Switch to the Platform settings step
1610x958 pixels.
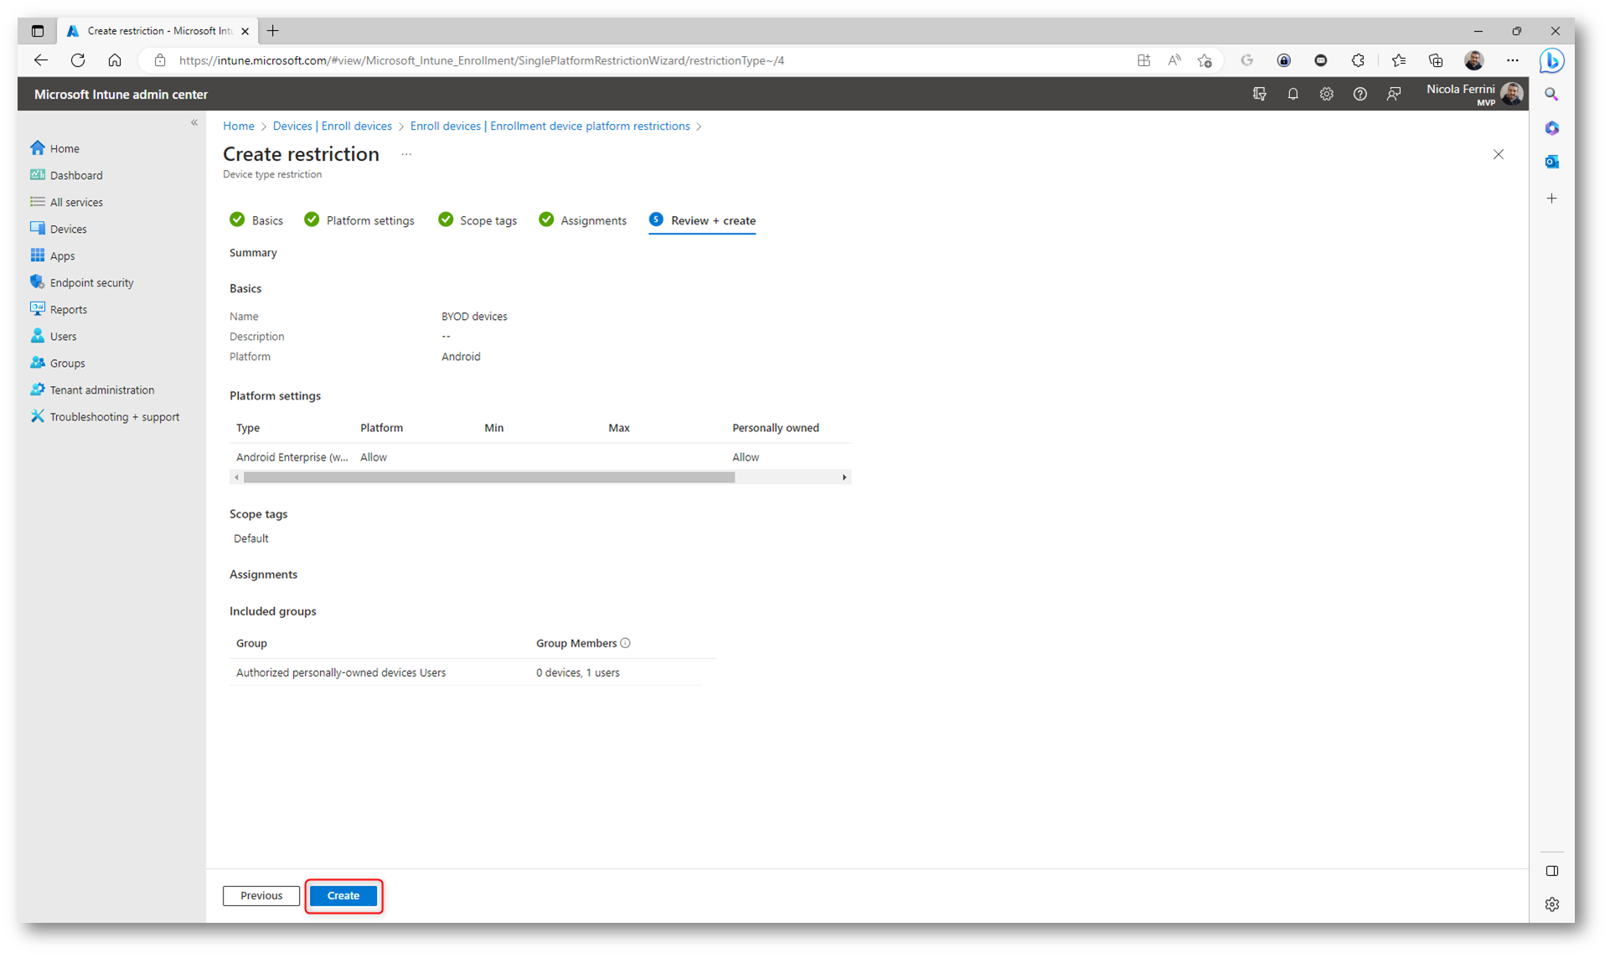pos(369,220)
